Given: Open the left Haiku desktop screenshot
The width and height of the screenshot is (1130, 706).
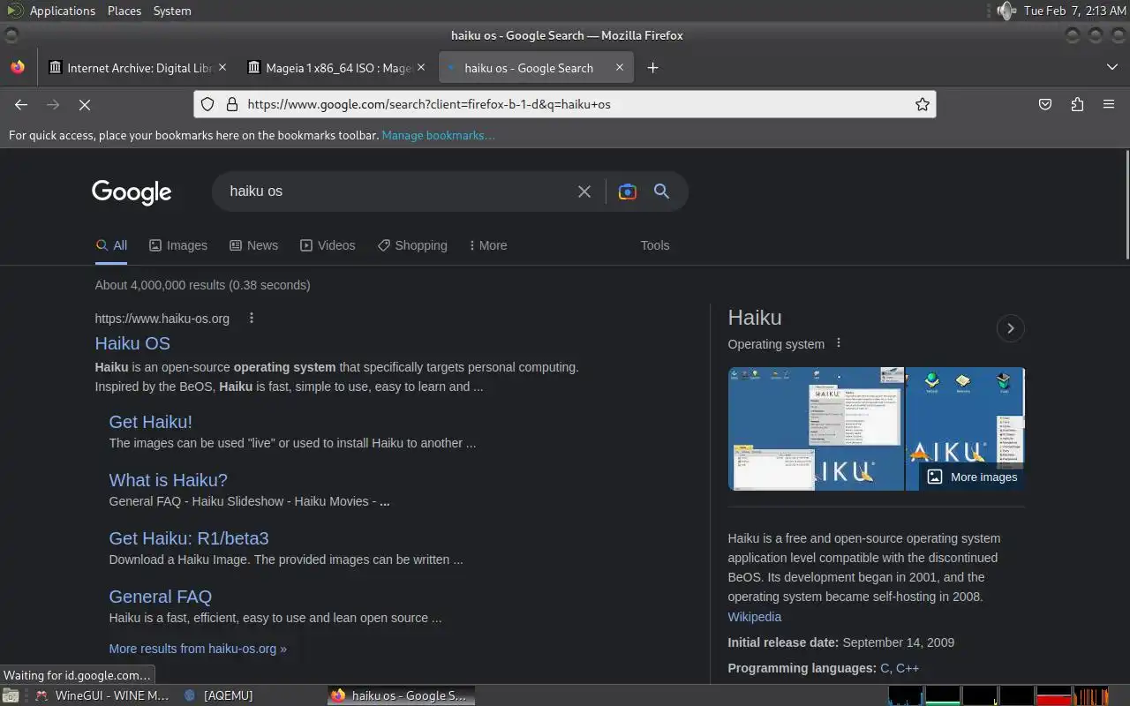Looking at the screenshot, I should tap(816, 429).
